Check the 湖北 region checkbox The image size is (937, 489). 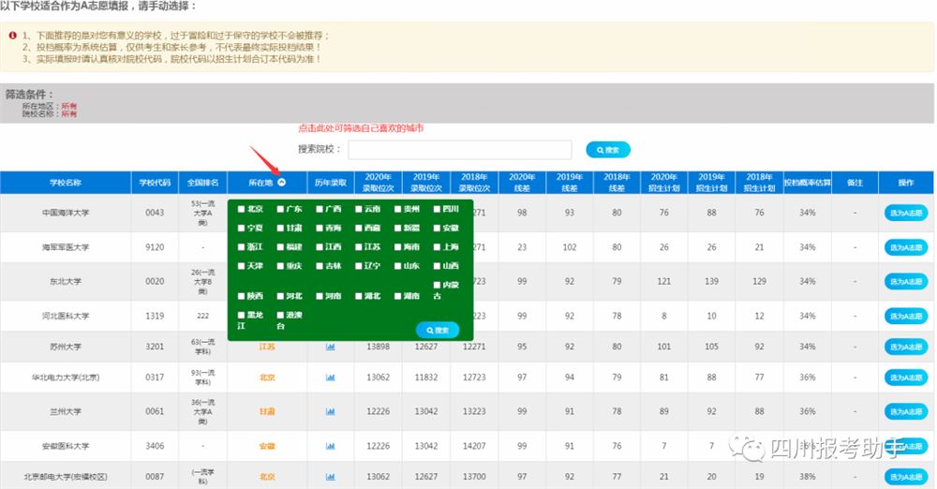[x=359, y=296]
